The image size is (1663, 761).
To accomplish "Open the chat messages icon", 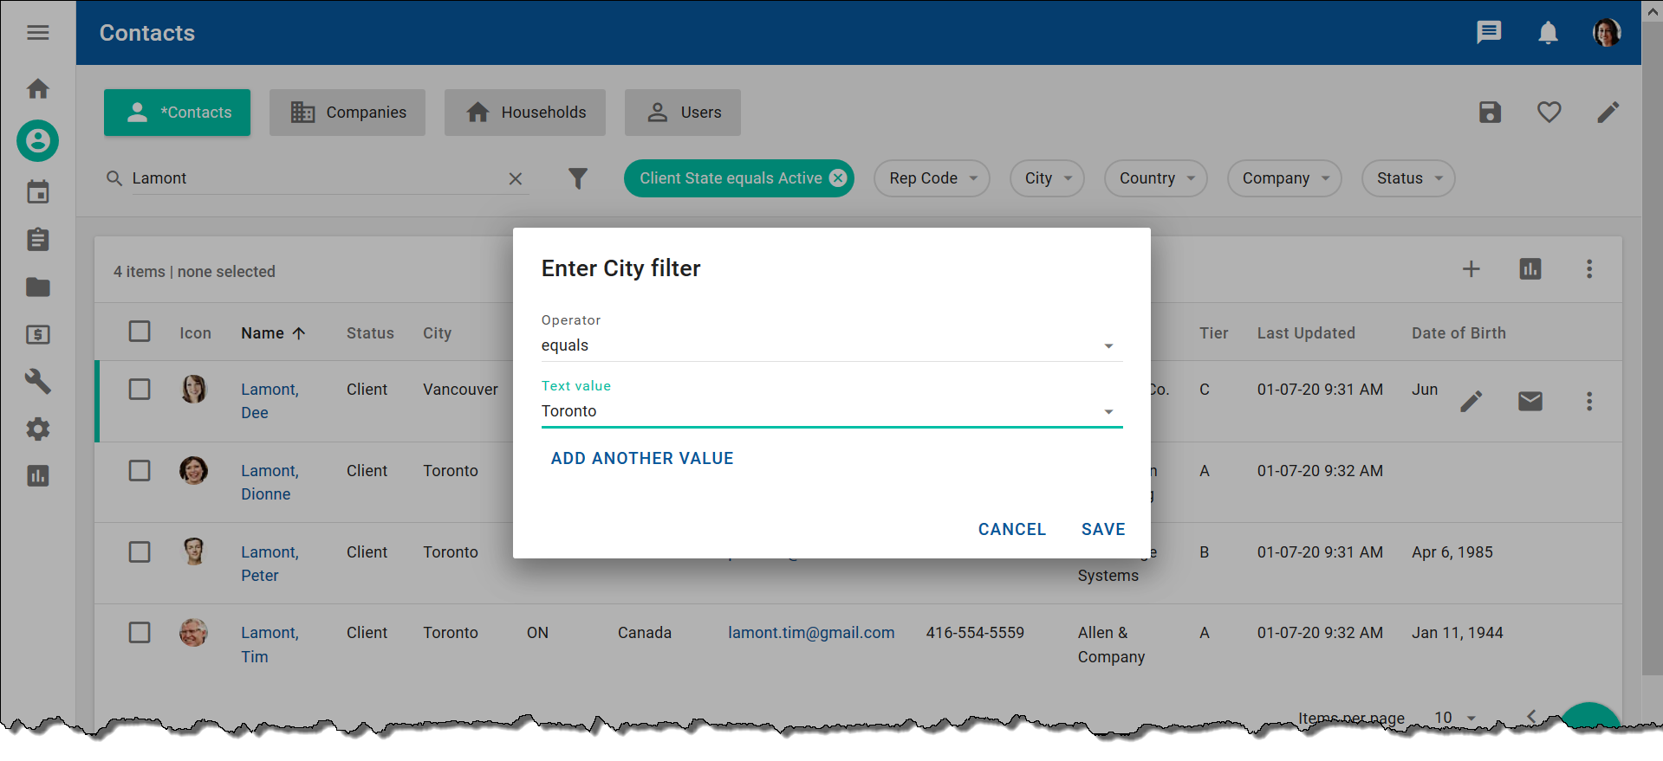I will click(1489, 33).
